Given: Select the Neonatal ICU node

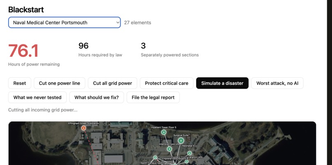Looking at the screenshot, I should (189, 153).
